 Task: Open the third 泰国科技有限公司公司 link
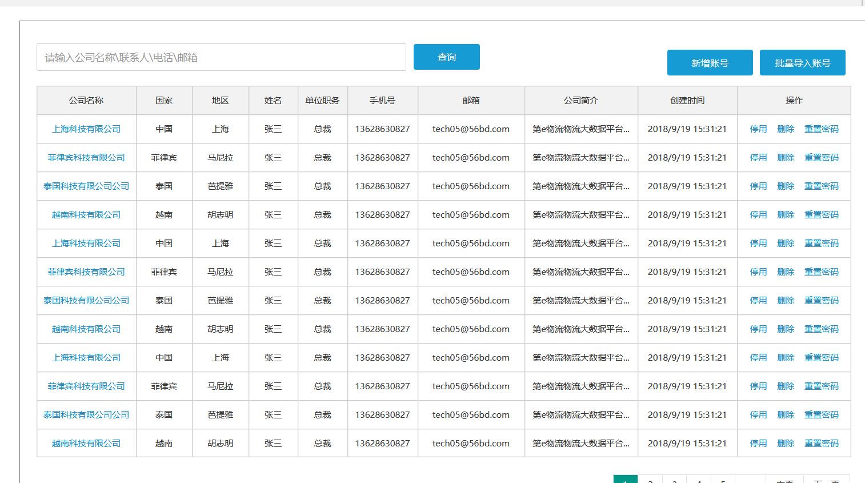point(86,415)
